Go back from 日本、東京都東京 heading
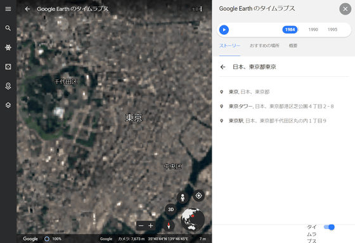Viewport: 355px width, 243px height. point(223,67)
